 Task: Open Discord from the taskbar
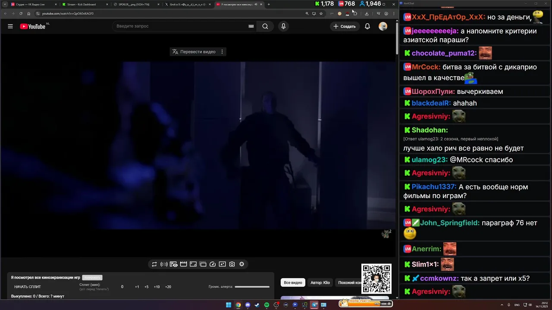click(248, 305)
